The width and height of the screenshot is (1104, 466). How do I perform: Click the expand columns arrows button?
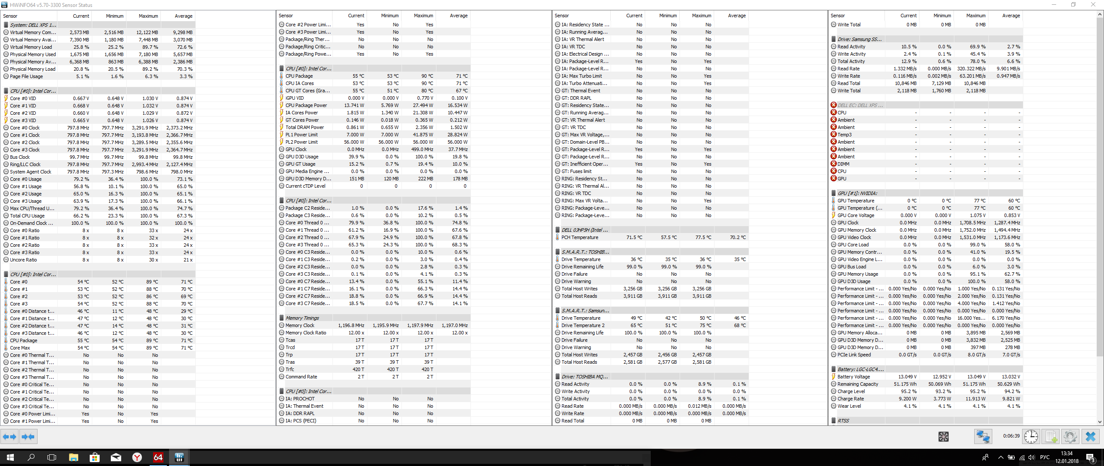(9, 437)
